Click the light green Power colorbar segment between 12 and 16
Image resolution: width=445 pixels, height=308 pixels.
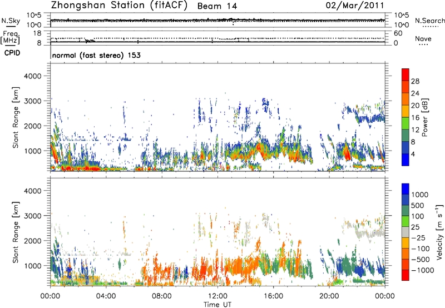(x=406, y=123)
